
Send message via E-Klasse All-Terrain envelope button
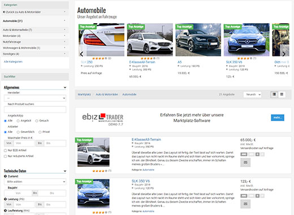pos(245,162)
